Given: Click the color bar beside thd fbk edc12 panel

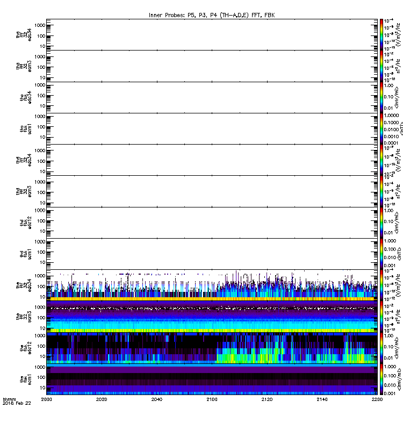Looking at the screenshot, I should (x=381, y=223).
